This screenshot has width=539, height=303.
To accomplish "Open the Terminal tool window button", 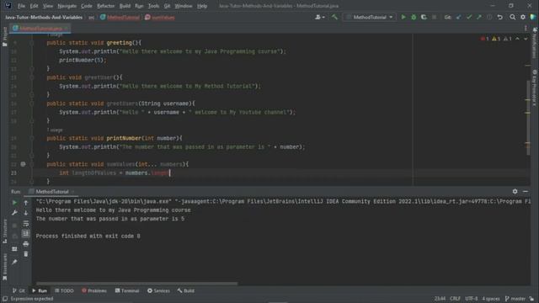I will 127,290.
